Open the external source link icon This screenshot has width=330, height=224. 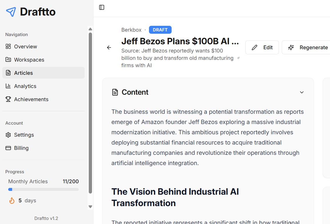[238, 58]
